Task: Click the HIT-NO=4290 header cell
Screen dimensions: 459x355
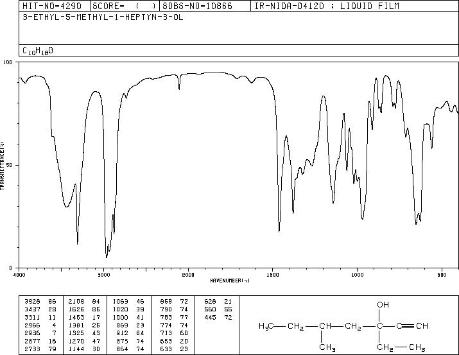Action: 55,6
